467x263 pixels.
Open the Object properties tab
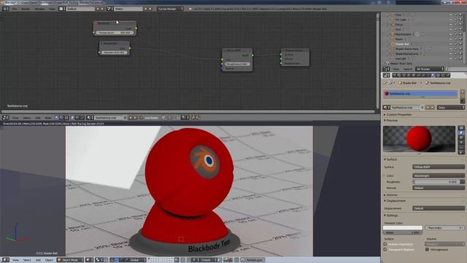coord(414,75)
